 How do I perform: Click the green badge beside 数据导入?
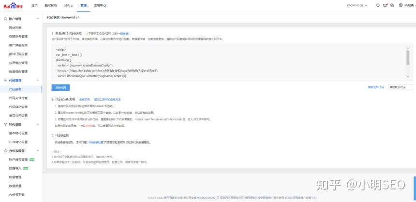pyautogui.click(x=26, y=168)
